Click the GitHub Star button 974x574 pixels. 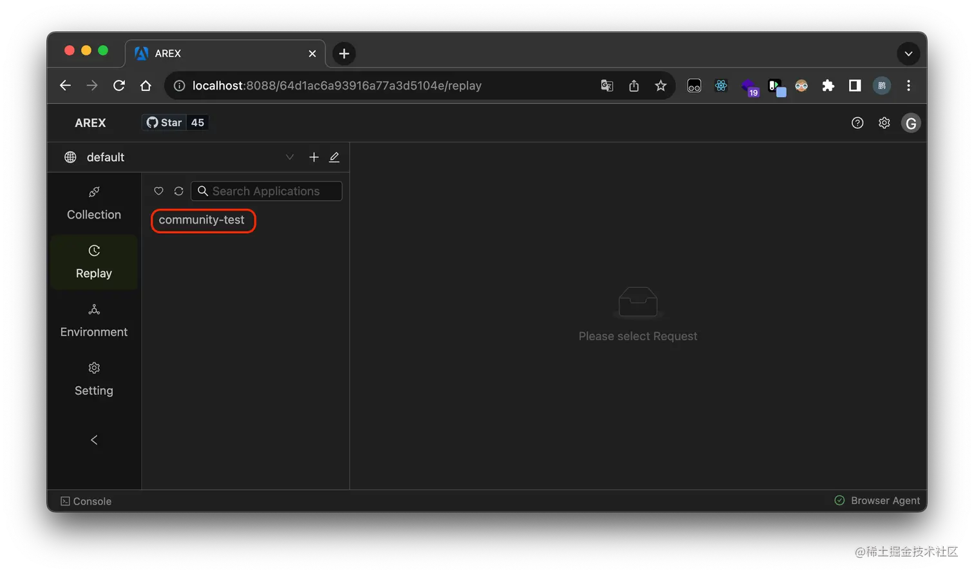(164, 122)
